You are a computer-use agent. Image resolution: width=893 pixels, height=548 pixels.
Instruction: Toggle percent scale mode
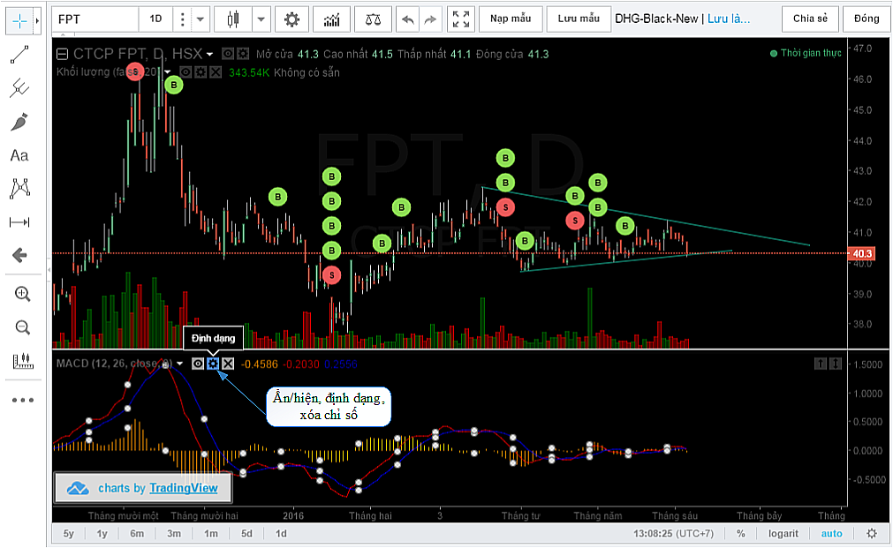pos(740,533)
